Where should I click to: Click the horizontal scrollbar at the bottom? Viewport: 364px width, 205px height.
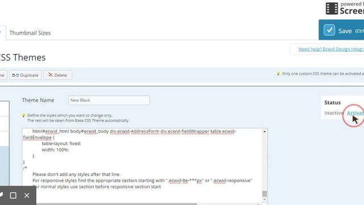(x=116, y=204)
